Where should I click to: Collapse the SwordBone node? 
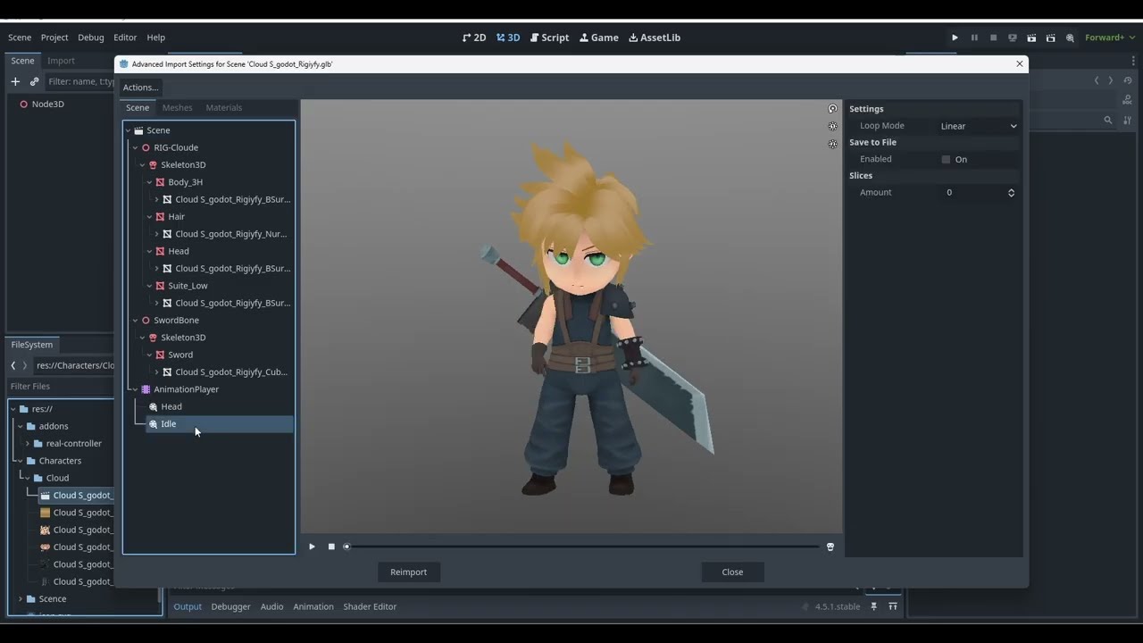coord(135,320)
